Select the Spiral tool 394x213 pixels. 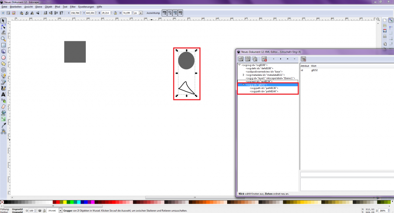point(4,69)
